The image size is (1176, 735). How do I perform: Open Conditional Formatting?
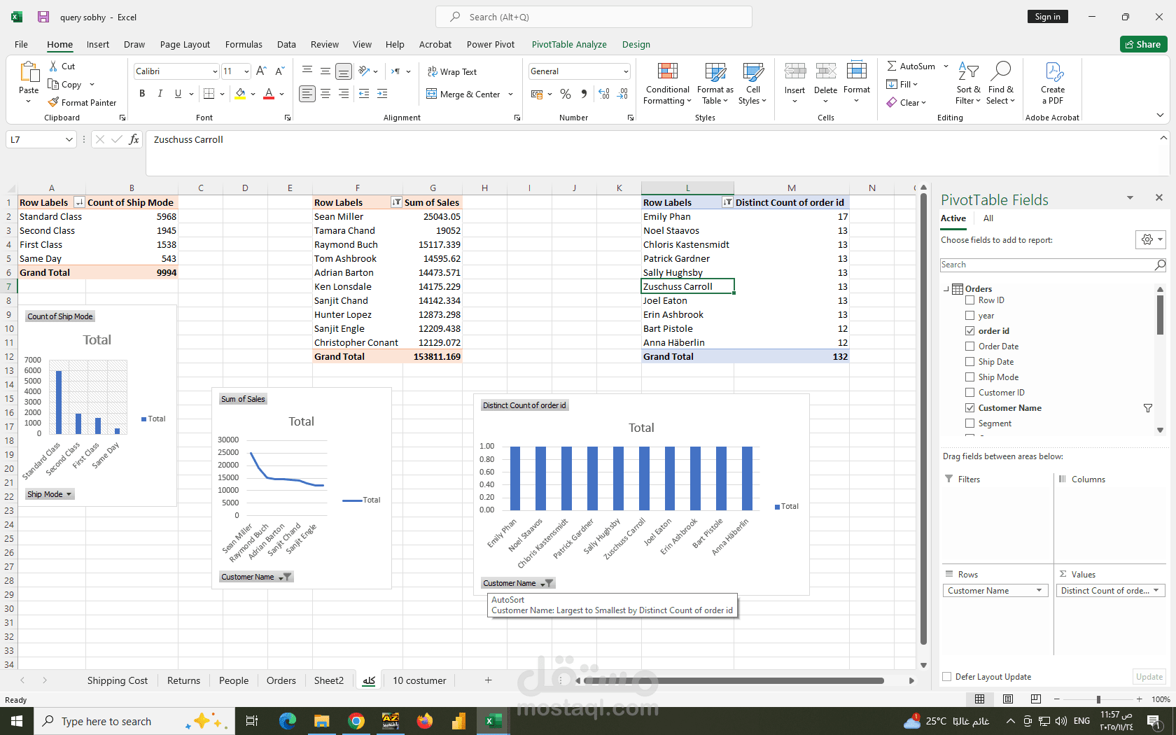click(x=668, y=83)
